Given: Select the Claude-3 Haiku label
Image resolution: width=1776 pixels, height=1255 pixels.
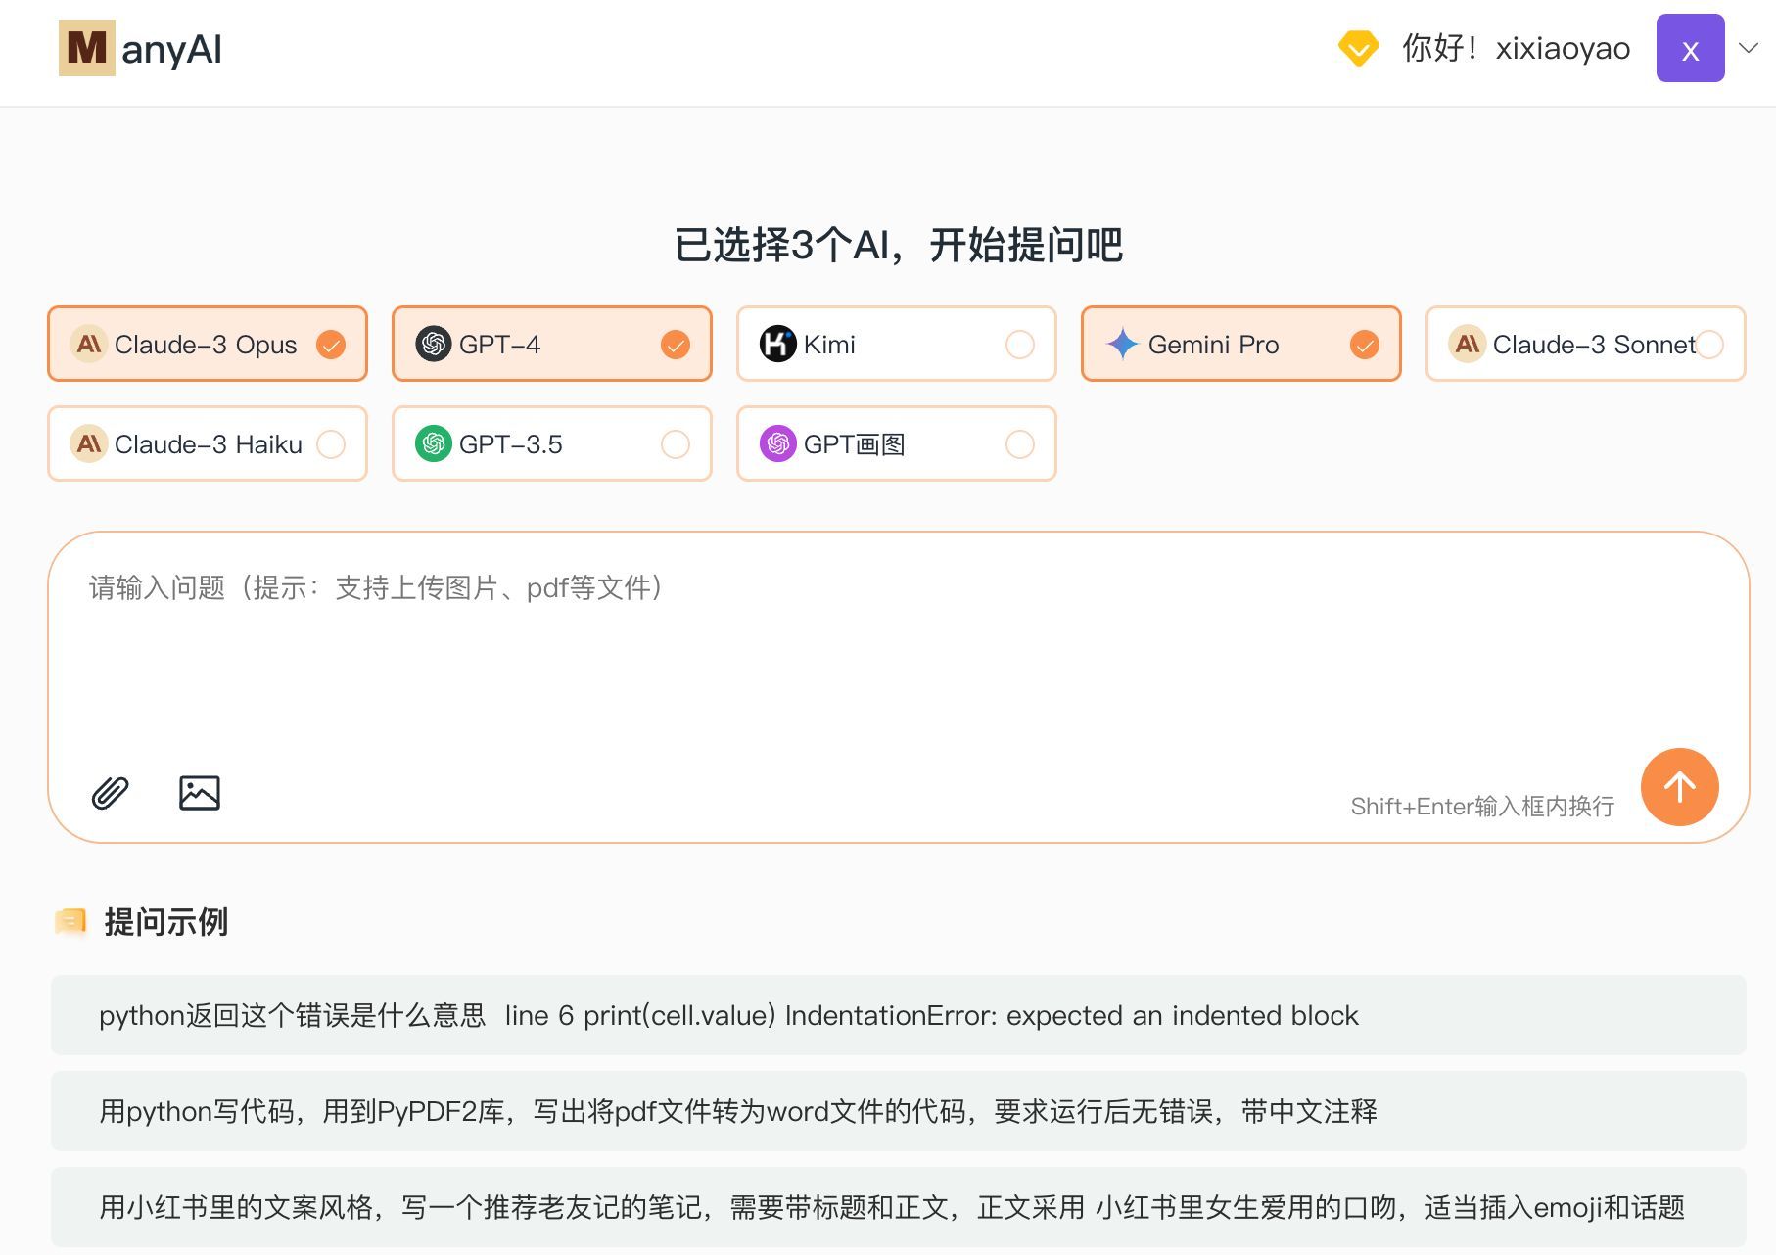Looking at the screenshot, I should coord(209,444).
